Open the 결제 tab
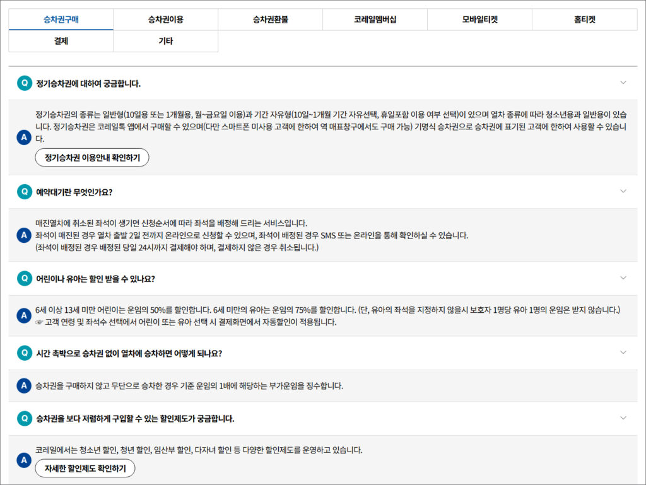The image size is (646, 485). pos(61,41)
